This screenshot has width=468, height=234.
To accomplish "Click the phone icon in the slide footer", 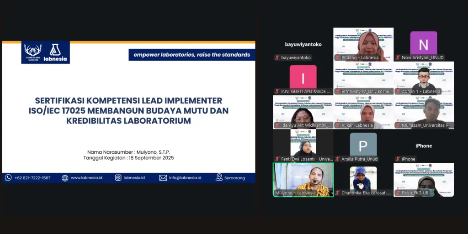I will point(8,177).
